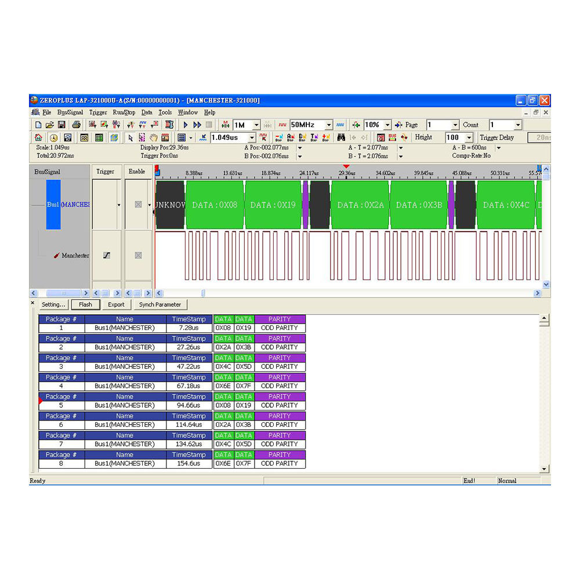Click the red sample frequency waveform icon

[282, 125]
